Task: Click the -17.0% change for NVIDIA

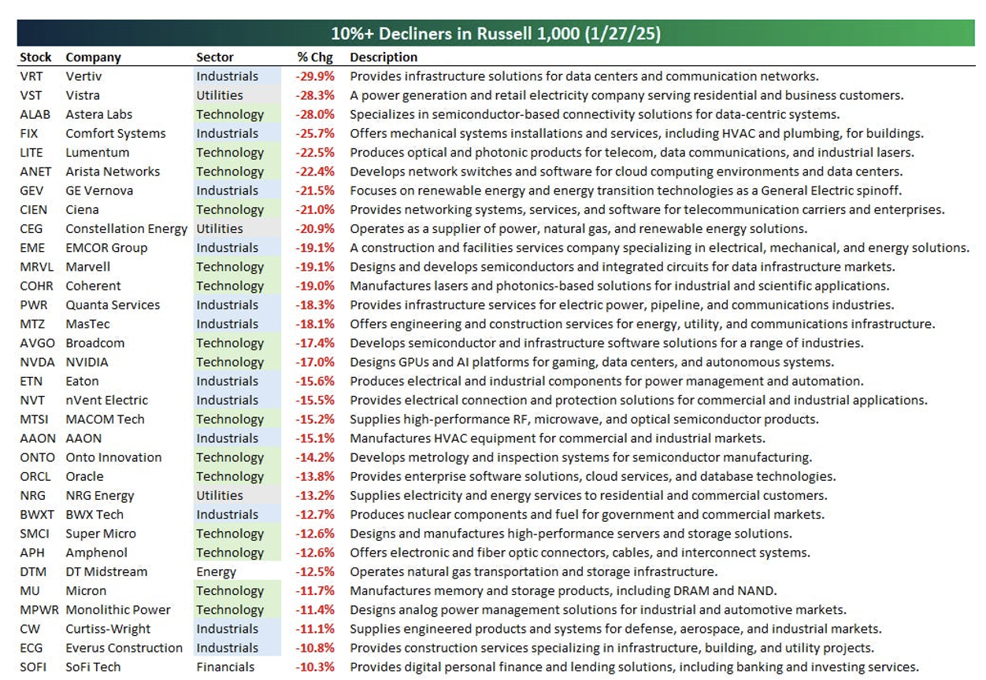Action: 315,362
